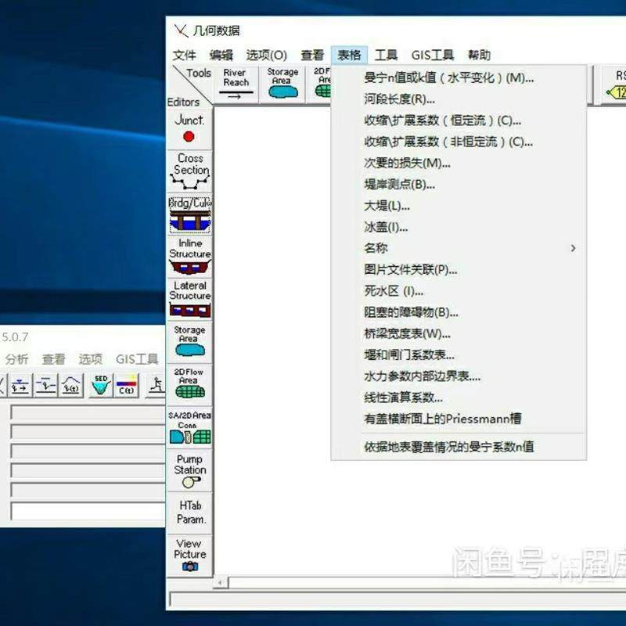
Task: Choose 阻塞的障碍物(B)... menu entry
Action: click(459, 312)
